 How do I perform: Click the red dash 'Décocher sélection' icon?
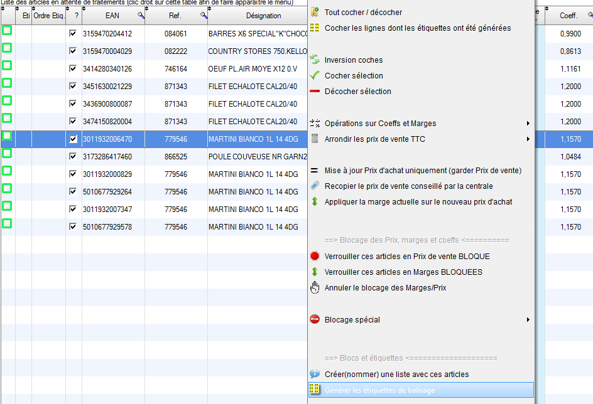pos(315,91)
